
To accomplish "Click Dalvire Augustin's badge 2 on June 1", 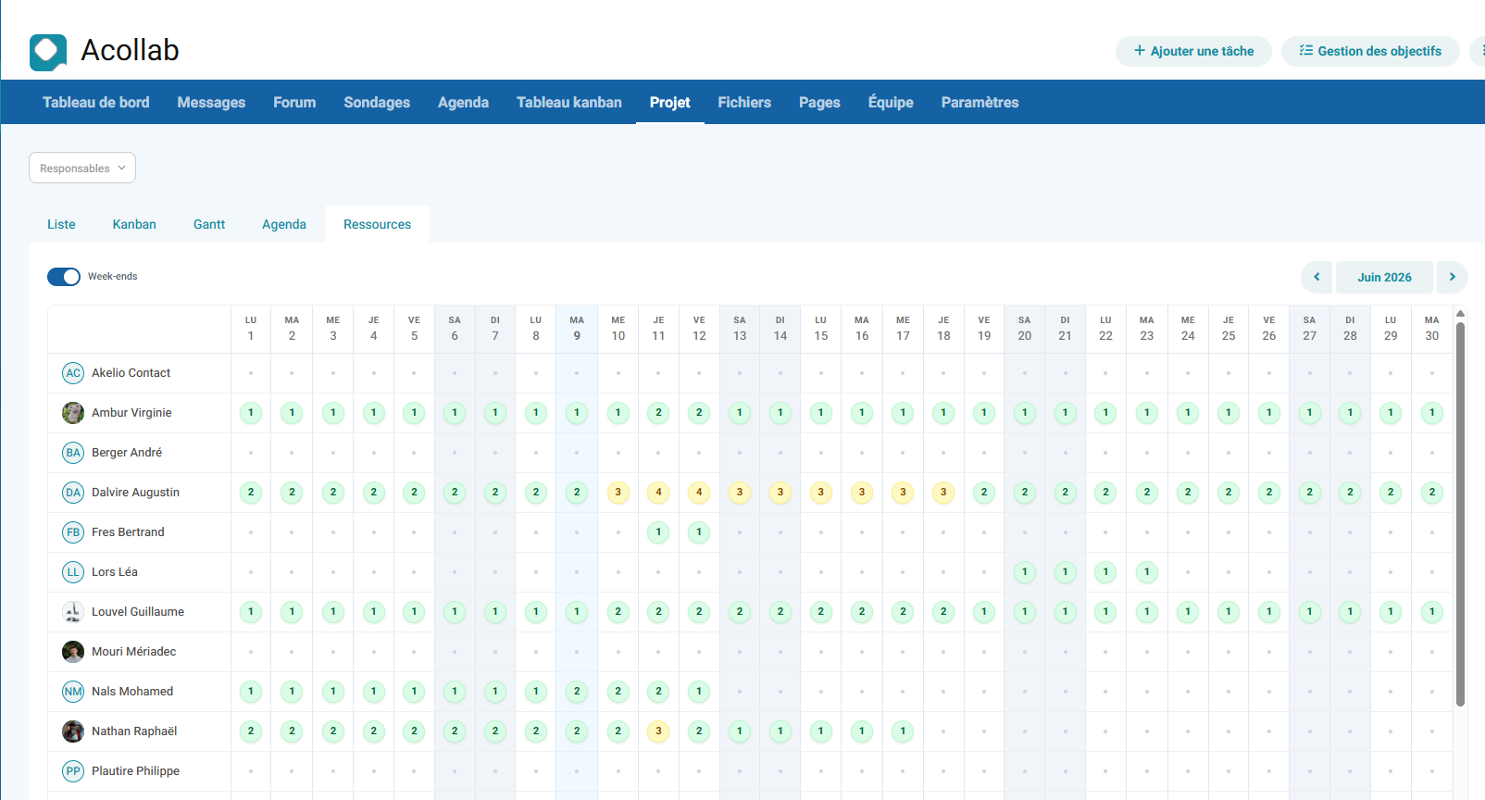I will coord(251,493).
